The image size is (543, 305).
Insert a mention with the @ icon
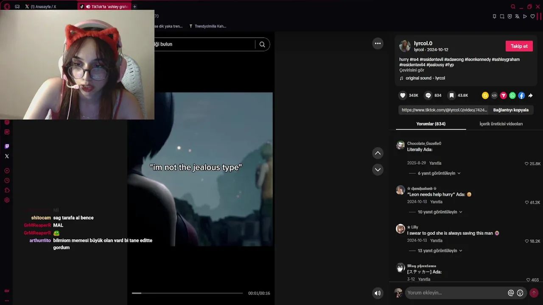[511, 293]
